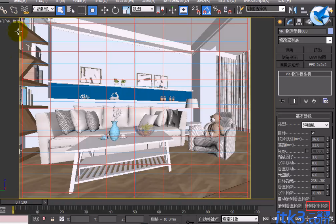The width and height of the screenshot is (336, 224).
Task: Click the time slider next-frame arrow
Action: [x=44, y=202]
